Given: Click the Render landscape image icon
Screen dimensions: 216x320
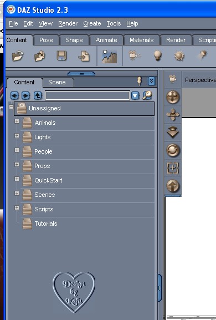Looking at the screenshot, I should click(110, 56).
